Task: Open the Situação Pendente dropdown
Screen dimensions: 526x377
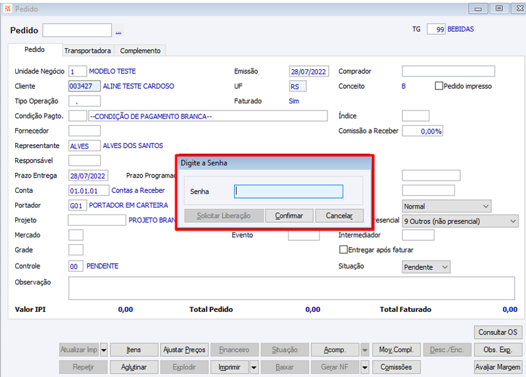Action: click(x=426, y=267)
